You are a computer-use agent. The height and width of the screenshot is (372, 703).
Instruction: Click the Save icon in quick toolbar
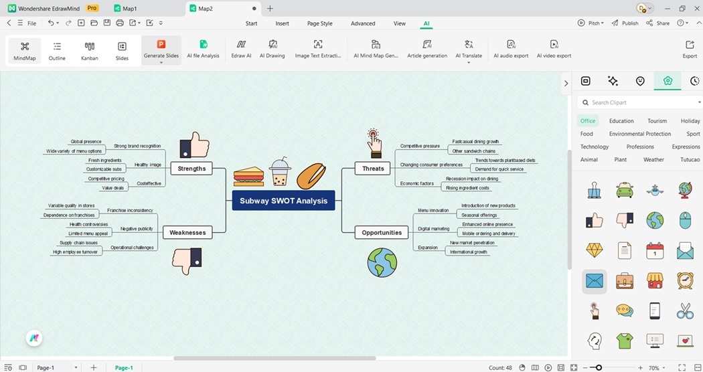coord(106,23)
